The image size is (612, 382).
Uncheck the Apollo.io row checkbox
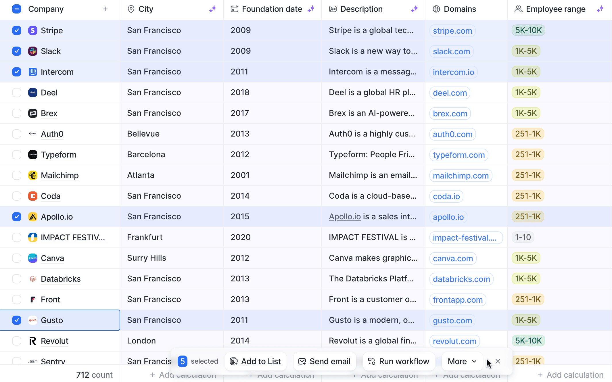[17, 217]
